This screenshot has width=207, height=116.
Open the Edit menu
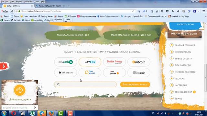tap(7, 1)
